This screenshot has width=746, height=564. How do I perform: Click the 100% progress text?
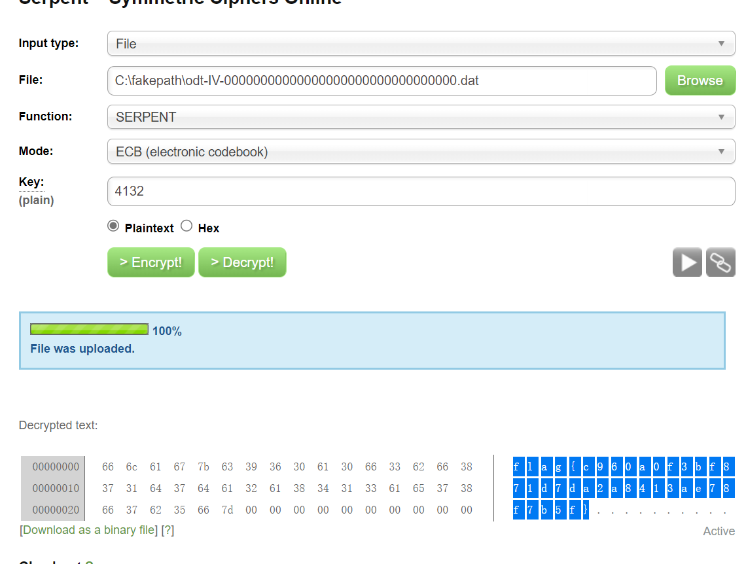pyautogui.click(x=167, y=331)
